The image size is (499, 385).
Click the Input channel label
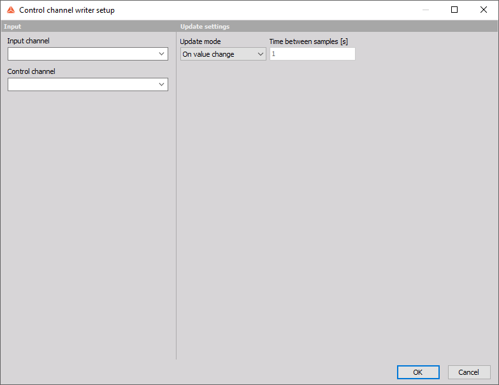(28, 41)
